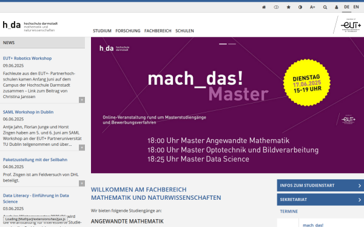This screenshot has width=364, height=227.
Task: Click '18:25 Uhr Master Data Science' line
Action: coord(198,159)
